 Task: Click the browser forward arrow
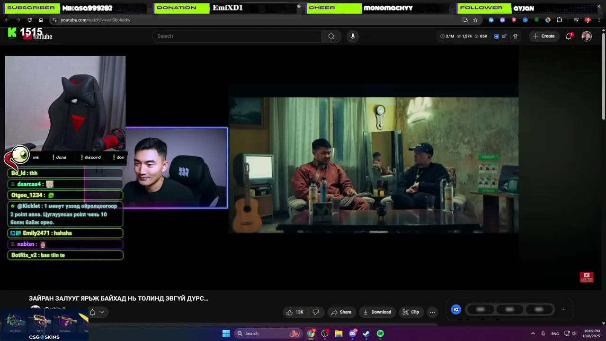click(x=18, y=20)
